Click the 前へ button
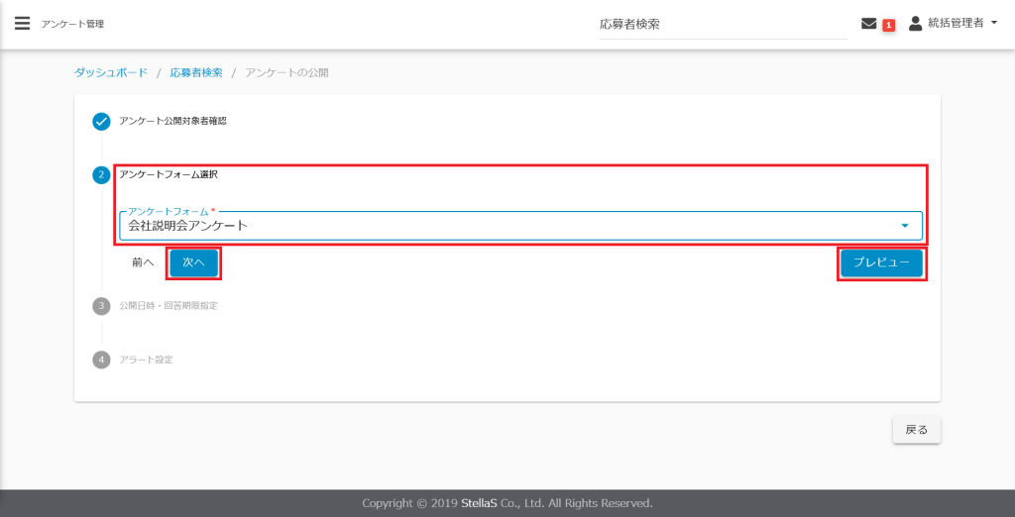Viewport: 1015px width, 517px height. [x=143, y=263]
